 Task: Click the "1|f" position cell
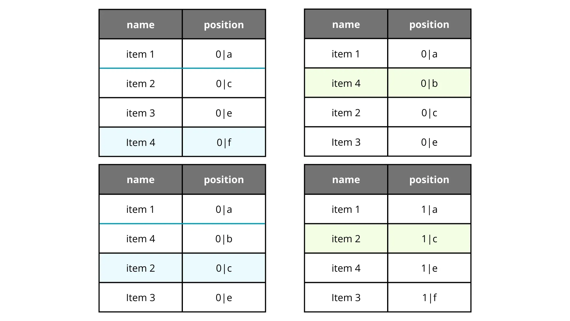[429, 298]
